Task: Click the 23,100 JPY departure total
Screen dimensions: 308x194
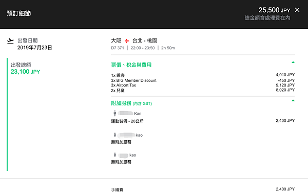Action: point(25,72)
